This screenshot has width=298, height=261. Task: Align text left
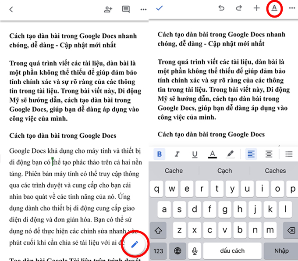[251, 154]
